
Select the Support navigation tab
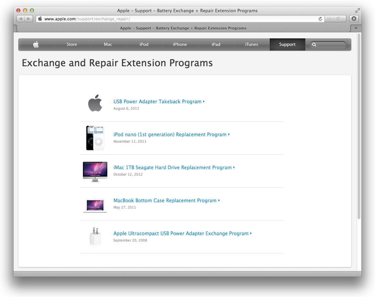click(287, 44)
